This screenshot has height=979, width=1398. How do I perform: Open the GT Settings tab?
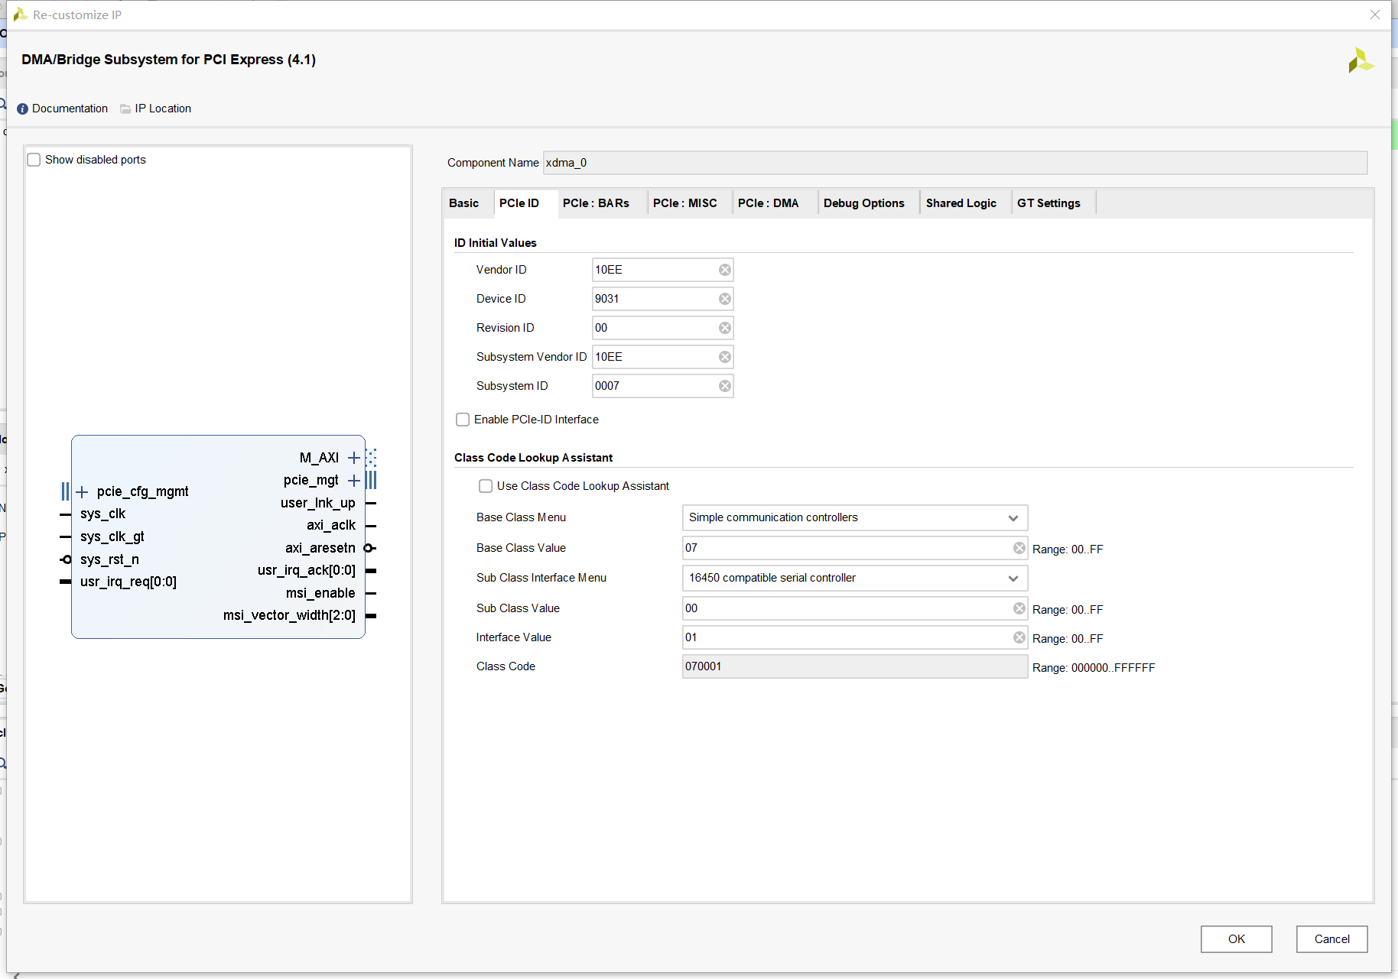tap(1048, 203)
